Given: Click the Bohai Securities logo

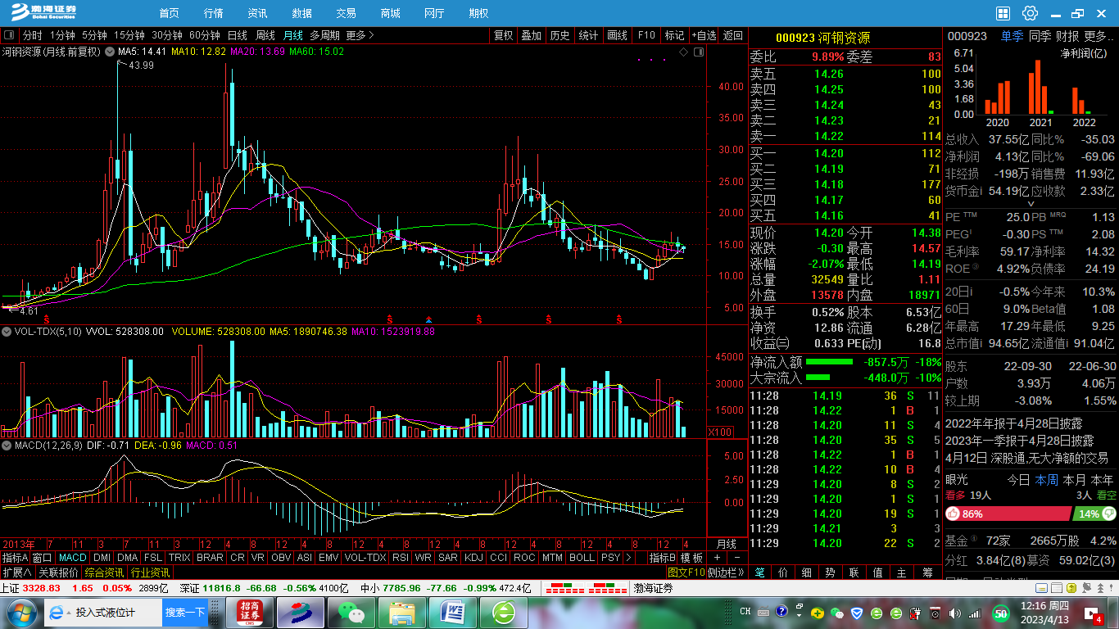Looking at the screenshot, I should (x=43, y=12).
